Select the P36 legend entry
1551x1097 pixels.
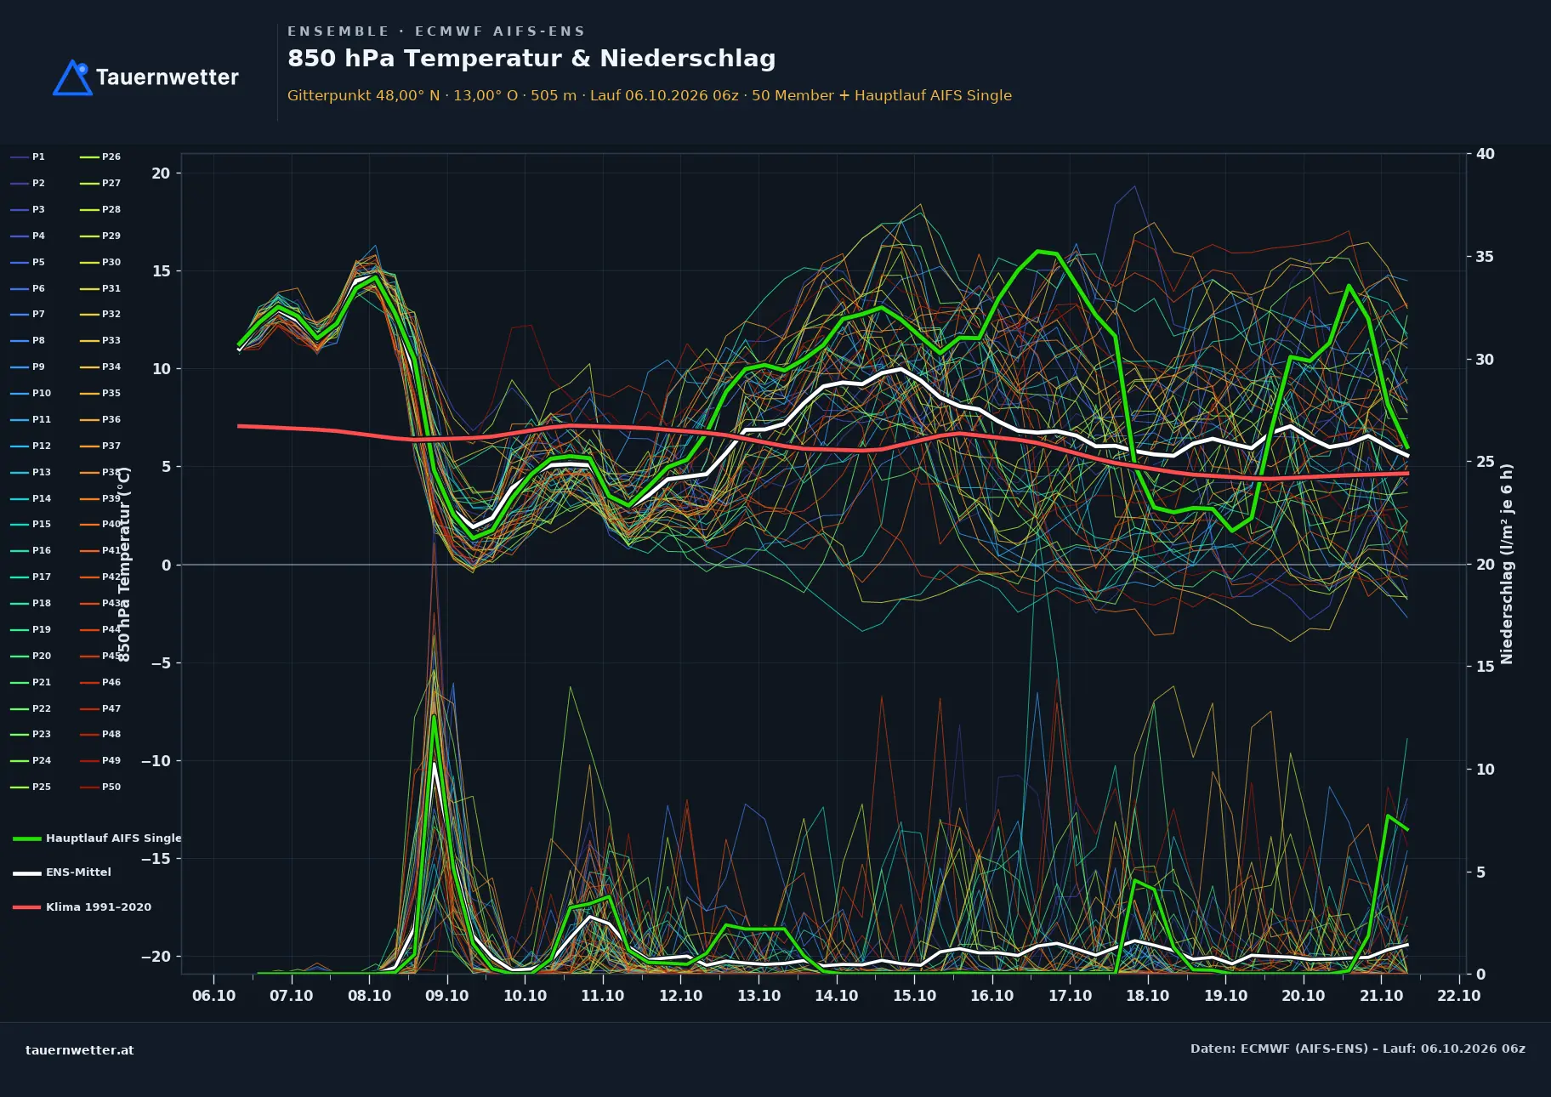(x=100, y=419)
